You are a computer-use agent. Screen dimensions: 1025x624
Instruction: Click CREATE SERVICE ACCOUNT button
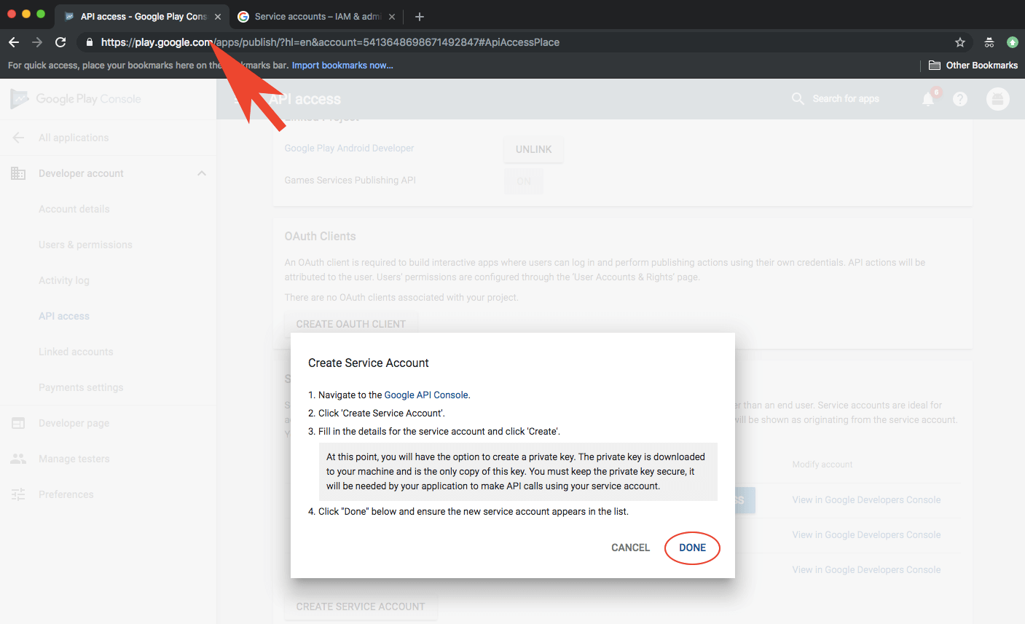coord(361,607)
